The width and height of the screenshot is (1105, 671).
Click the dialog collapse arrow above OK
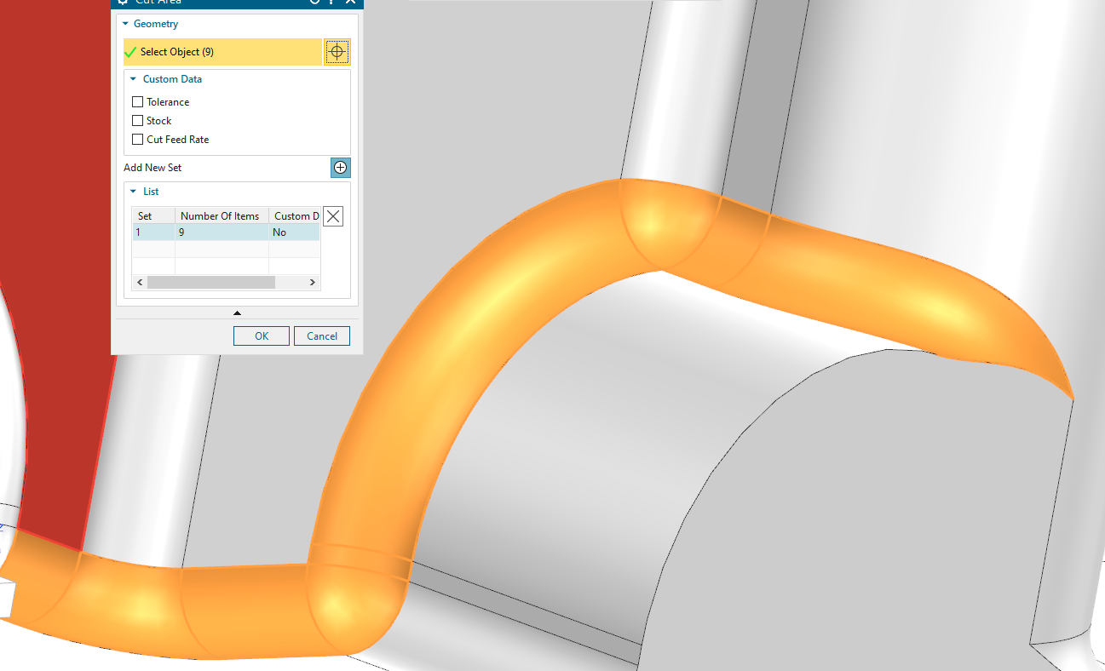[237, 313]
